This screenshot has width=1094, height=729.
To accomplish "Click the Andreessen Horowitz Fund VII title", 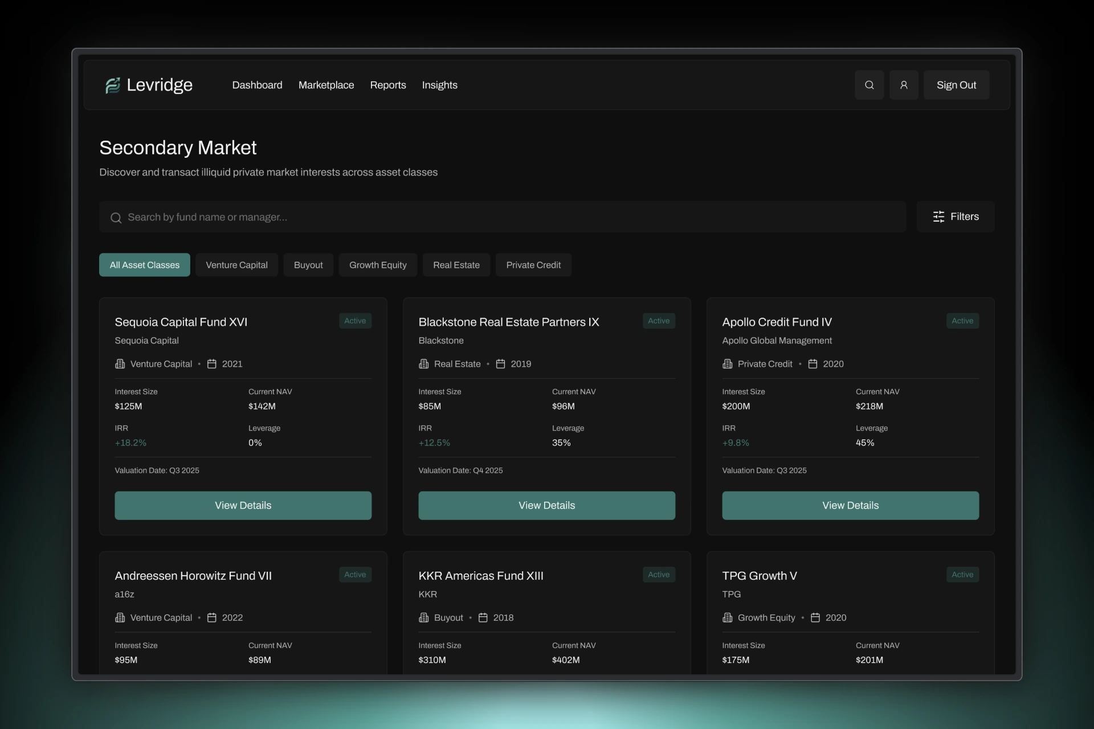I will tap(193, 576).
